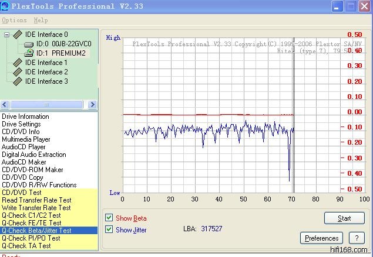This screenshot has width=373, height=257.
Task: Click the IDE Interface 3 icon
Action: (18, 81)
